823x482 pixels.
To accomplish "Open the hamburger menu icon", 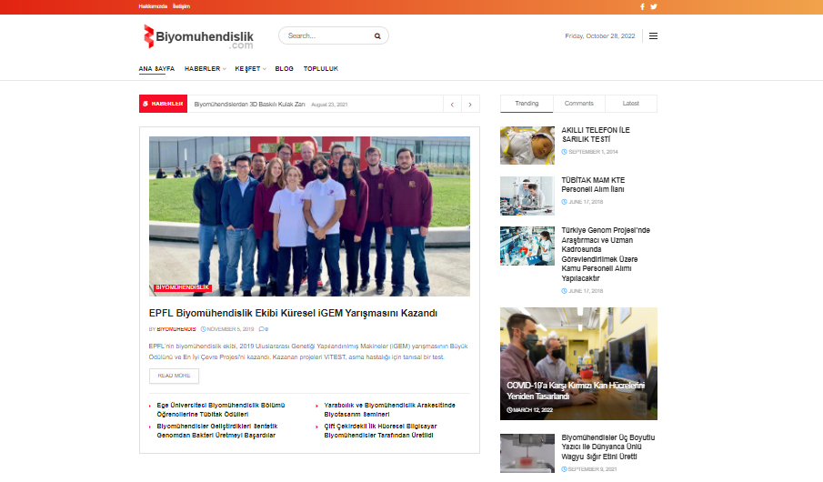I will pyautogui.click(x=653, y=36).
